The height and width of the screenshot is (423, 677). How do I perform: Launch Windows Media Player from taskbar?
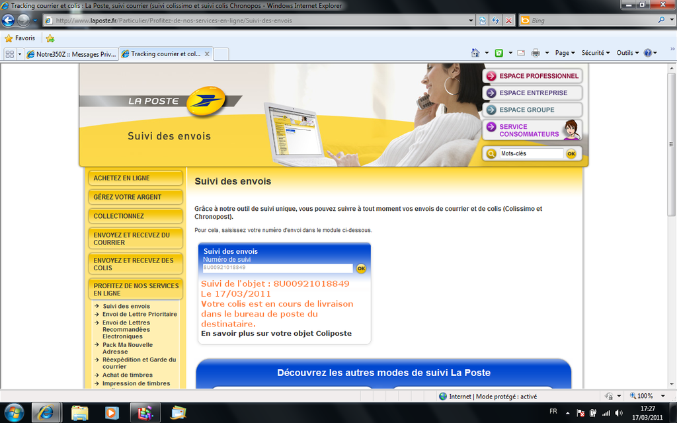pyautogui.click(x=112, y=413)
